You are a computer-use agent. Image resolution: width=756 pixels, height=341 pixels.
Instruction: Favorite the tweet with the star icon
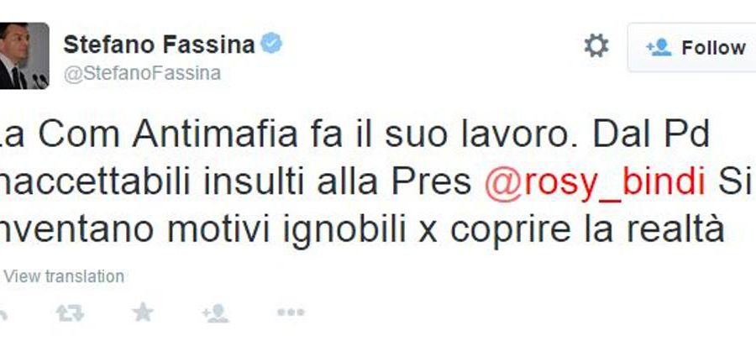tap(143, 312)
